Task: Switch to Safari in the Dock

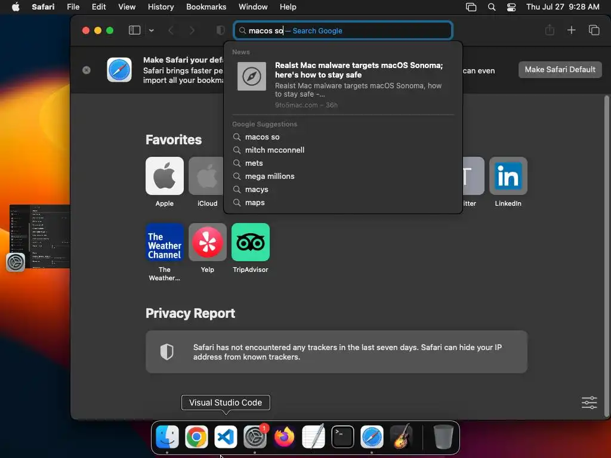Action: point(372,437)
